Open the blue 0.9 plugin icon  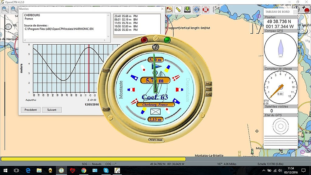(197, 9)
